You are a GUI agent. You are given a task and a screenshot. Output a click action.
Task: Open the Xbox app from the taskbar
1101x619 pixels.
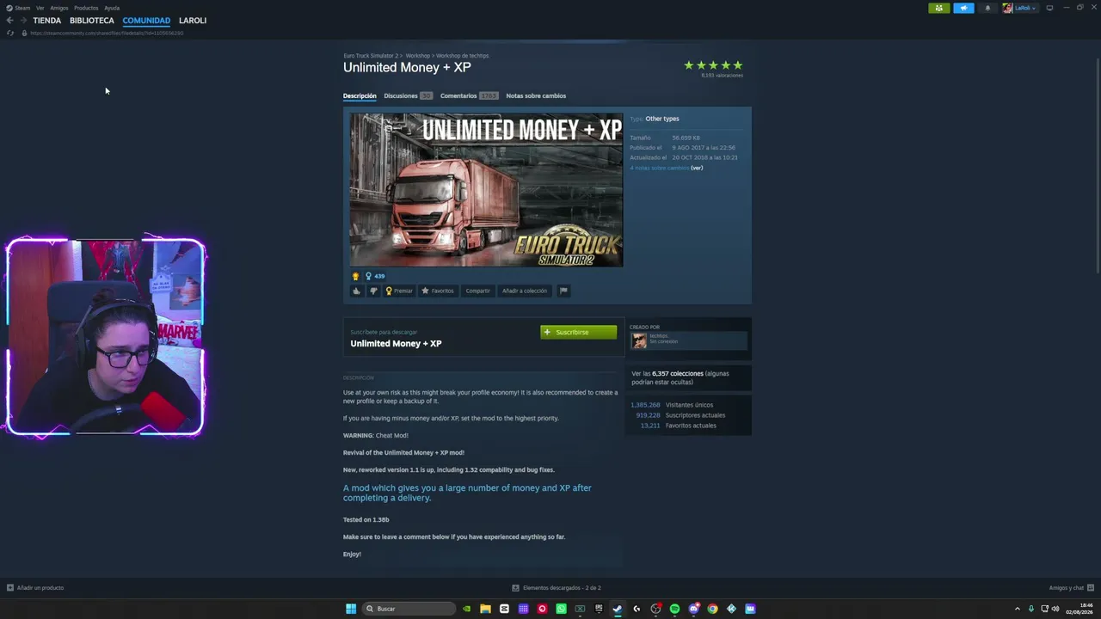pyautogui.click(x=580, y=609)
